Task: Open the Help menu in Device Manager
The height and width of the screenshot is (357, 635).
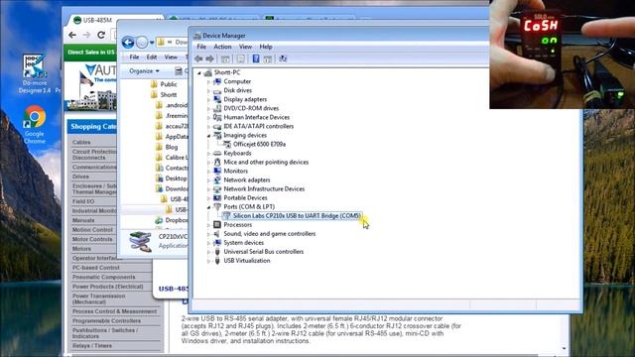Action: click(266, 47)
